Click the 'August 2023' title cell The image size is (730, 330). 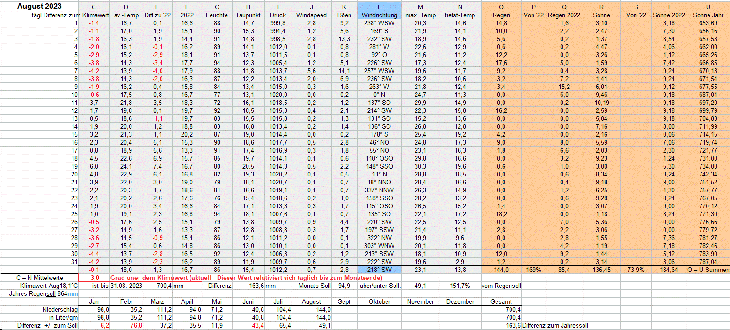(x=39, y=7)
